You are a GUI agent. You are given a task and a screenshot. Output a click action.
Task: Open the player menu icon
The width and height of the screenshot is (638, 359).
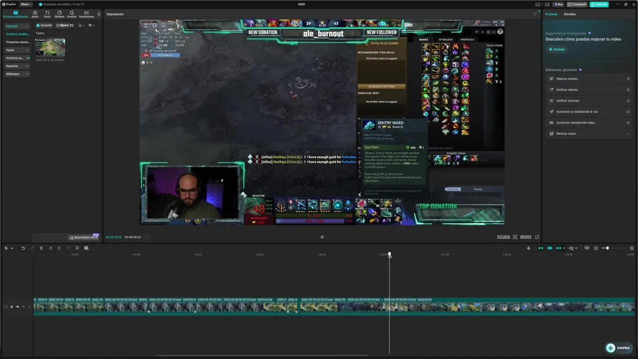[x=535, y=14]
